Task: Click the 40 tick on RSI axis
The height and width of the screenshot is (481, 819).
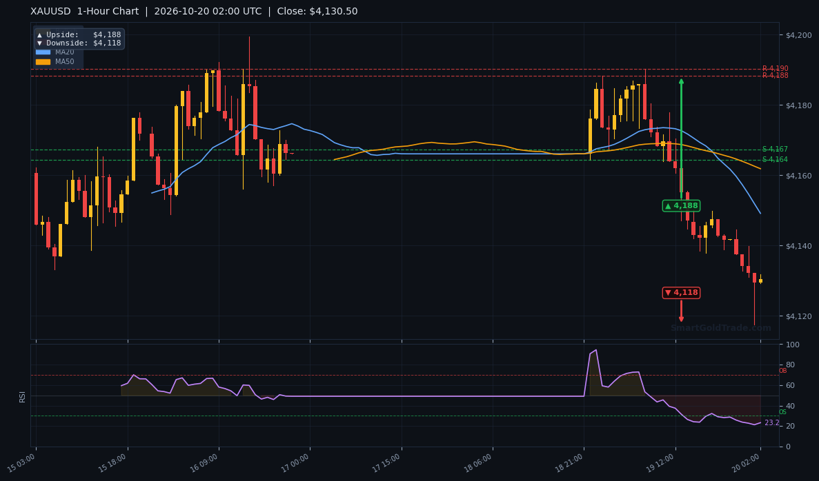Action: pos(790,407)
